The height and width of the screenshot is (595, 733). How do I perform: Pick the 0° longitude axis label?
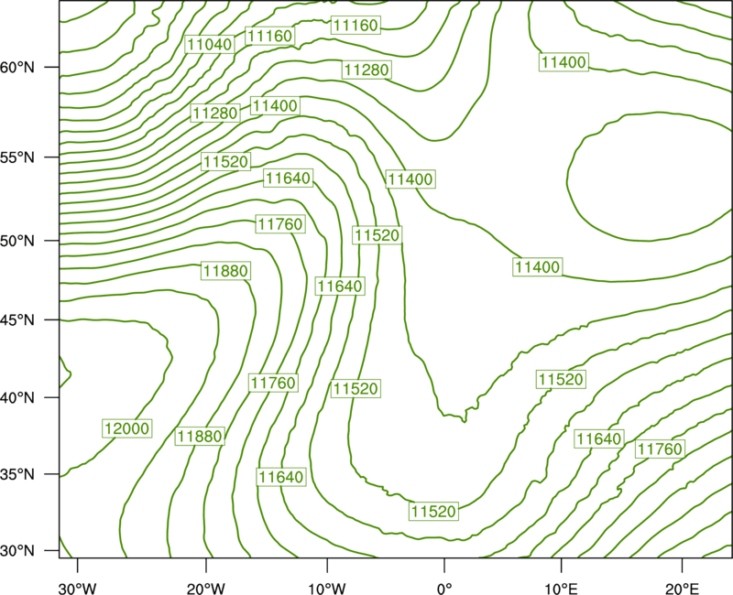point(444,589)
